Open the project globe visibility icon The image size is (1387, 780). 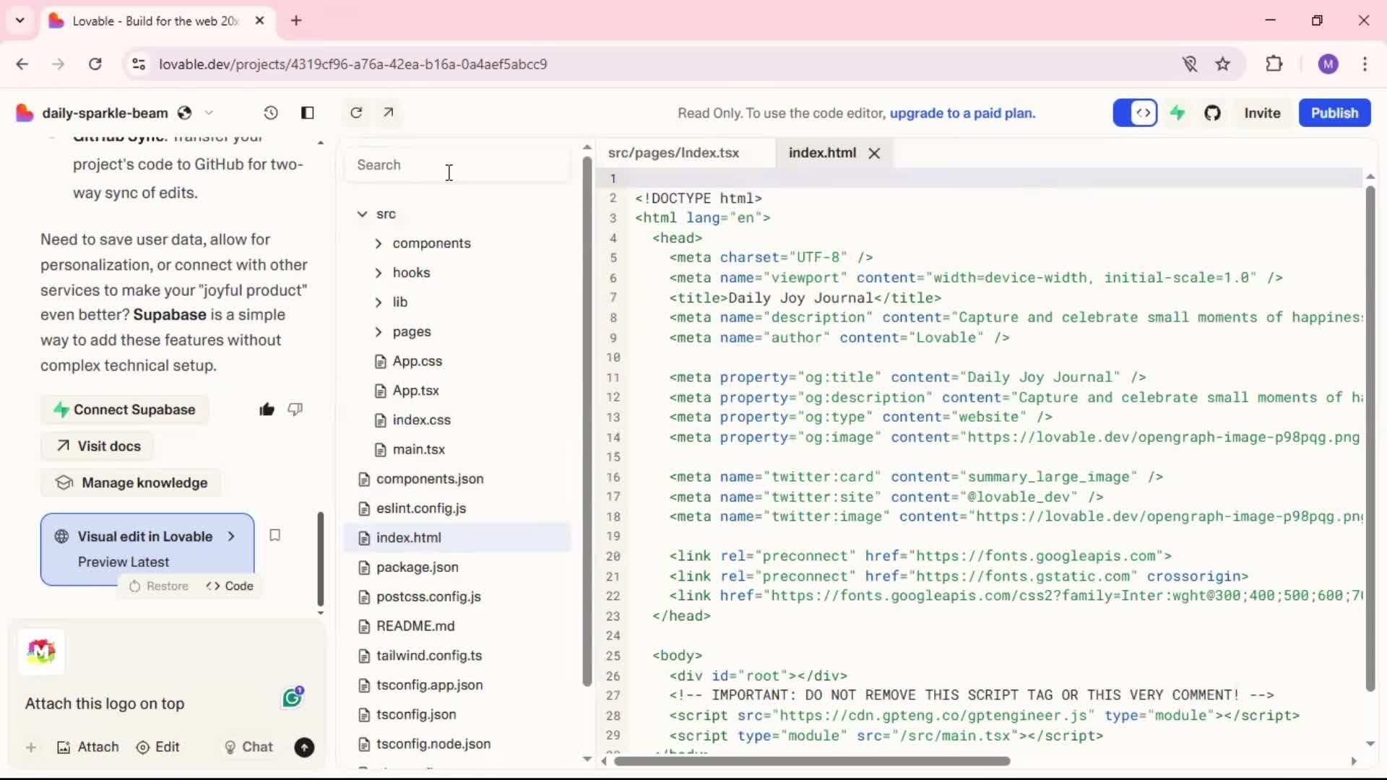(x=185, y=113)
